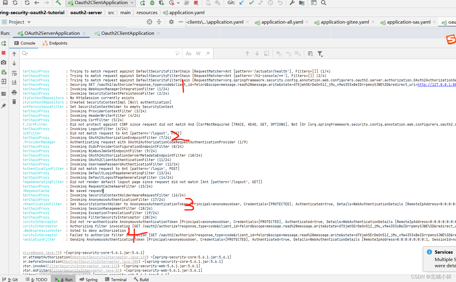Screen dimensions: 456x282
Task: Run with coverage shield icon
Action: coord(161,3)
